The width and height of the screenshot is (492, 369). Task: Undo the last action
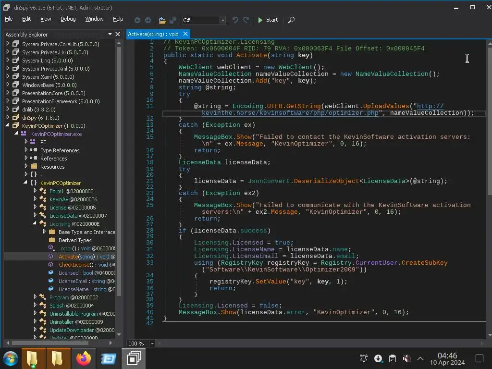click(235, 20)
